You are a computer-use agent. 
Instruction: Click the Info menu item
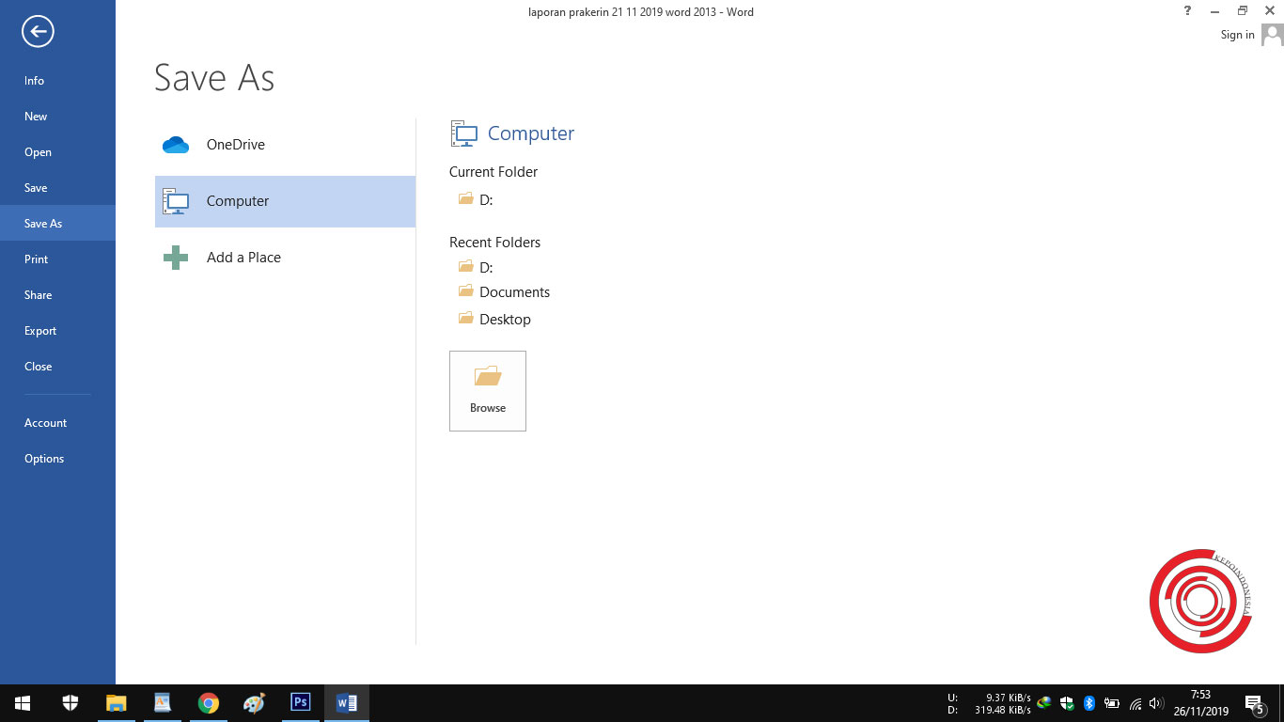pyautogui.click(x=34, y=80)
